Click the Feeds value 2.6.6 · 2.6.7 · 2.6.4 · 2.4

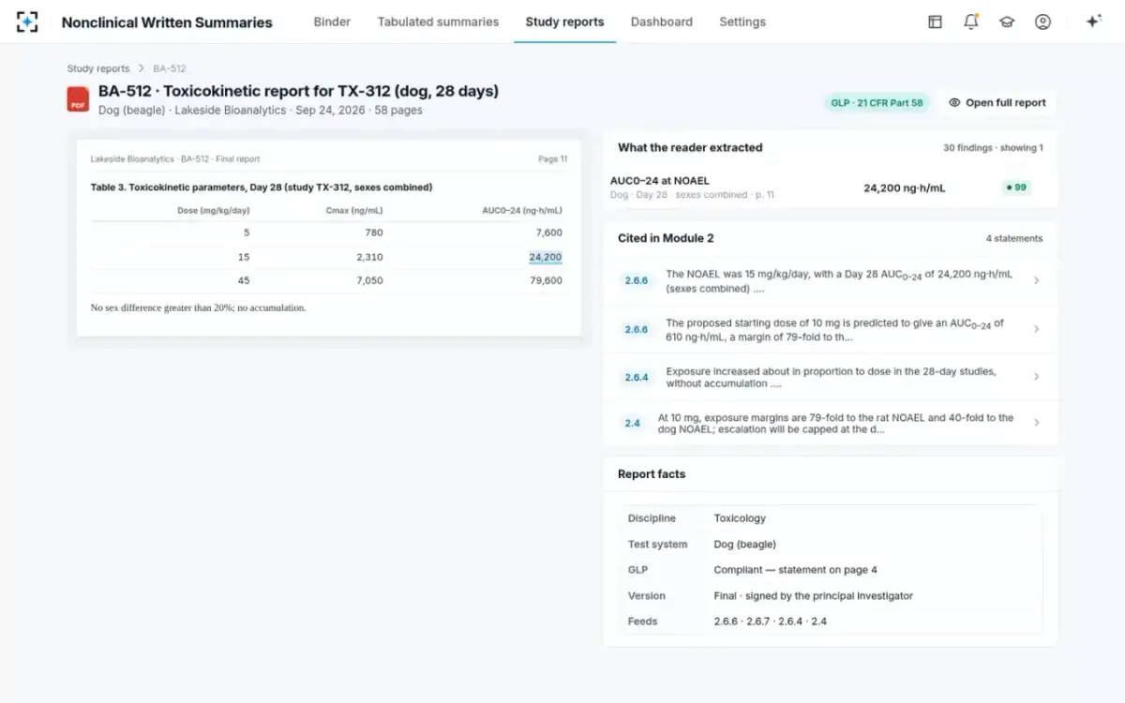click(x=770, y=621)
